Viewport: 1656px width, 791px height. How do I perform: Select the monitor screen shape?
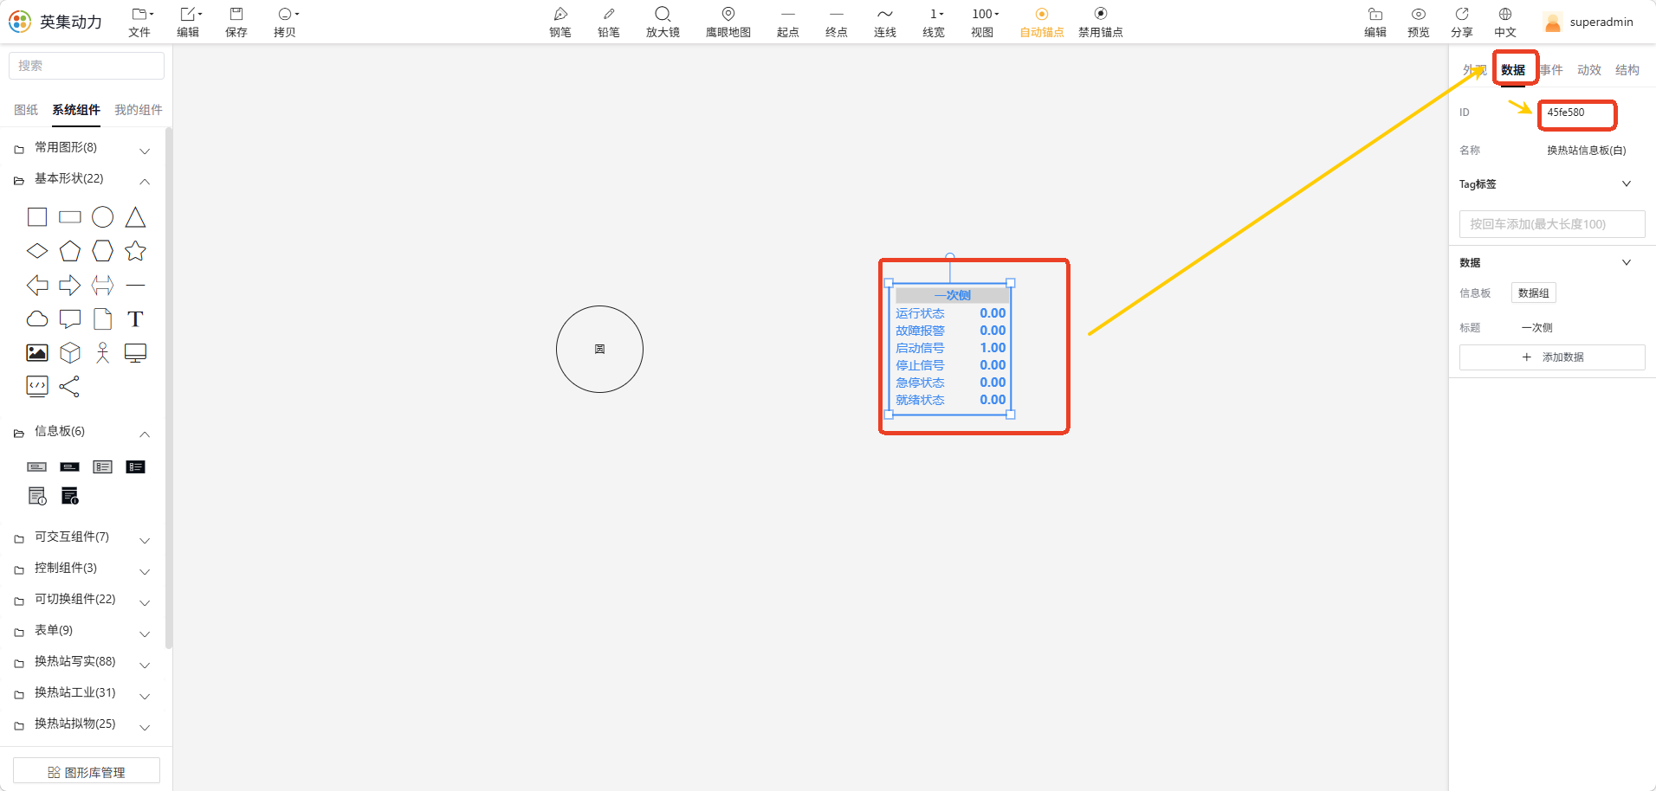pyautogui.click(x=136, y=353)
